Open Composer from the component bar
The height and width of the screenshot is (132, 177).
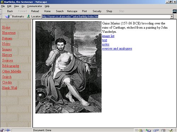[171, 130]
